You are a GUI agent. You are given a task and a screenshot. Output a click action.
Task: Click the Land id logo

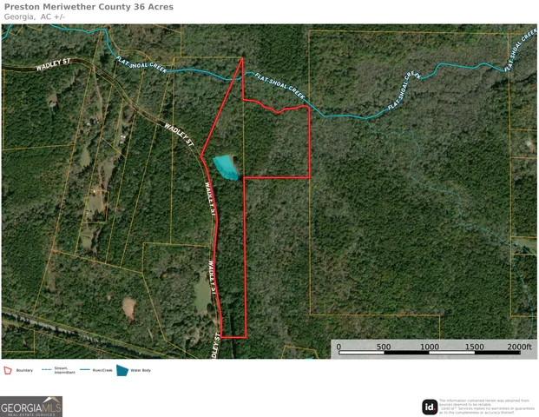coord(430,407)
